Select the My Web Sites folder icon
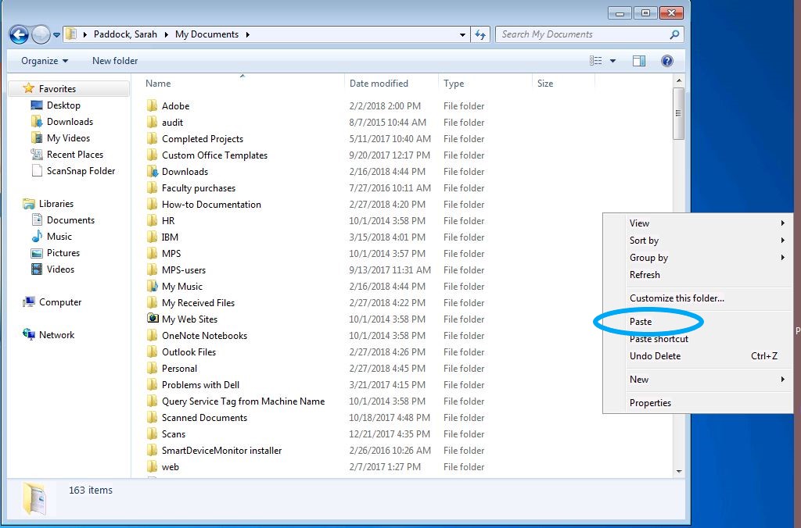801x528 pixels. pyautogui.click(x=153, y=319)
